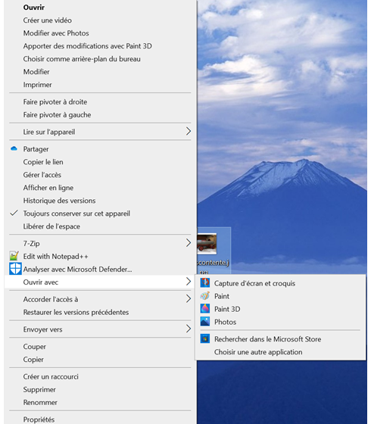The width and height of the screenshot is (371, 424).
Task: Choose Choisir une autre application
Action: tap(281, 352)
